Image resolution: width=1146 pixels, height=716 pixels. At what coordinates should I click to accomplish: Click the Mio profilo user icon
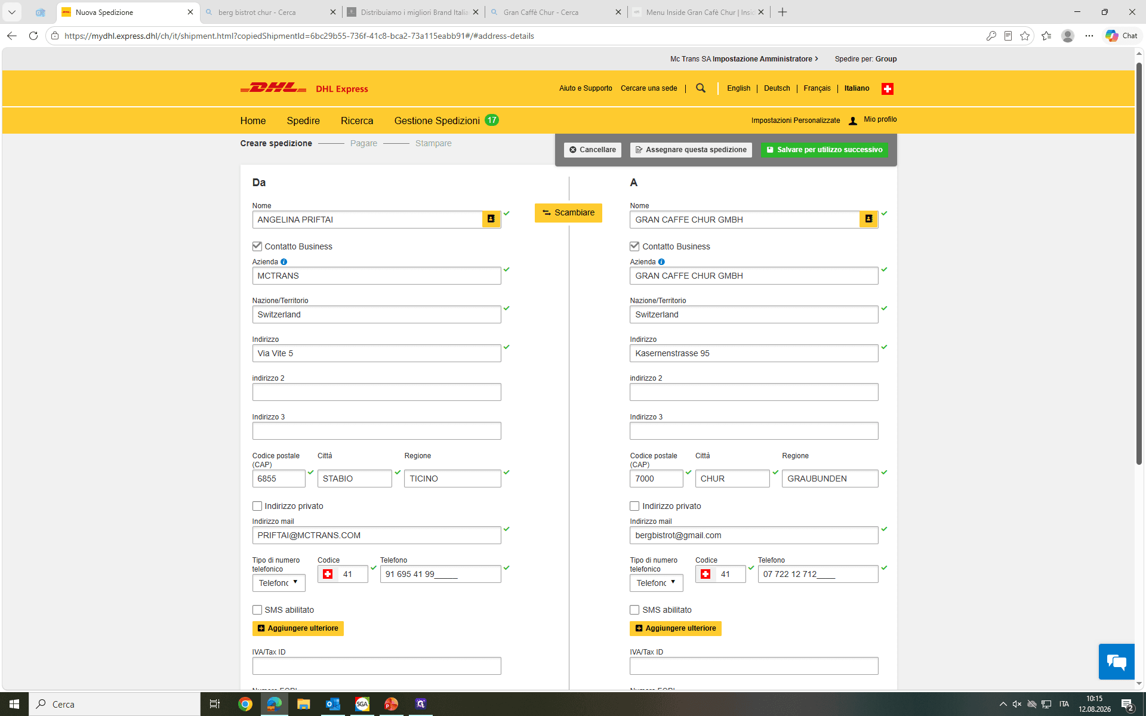pyautogui.click(x=853, y=121)
